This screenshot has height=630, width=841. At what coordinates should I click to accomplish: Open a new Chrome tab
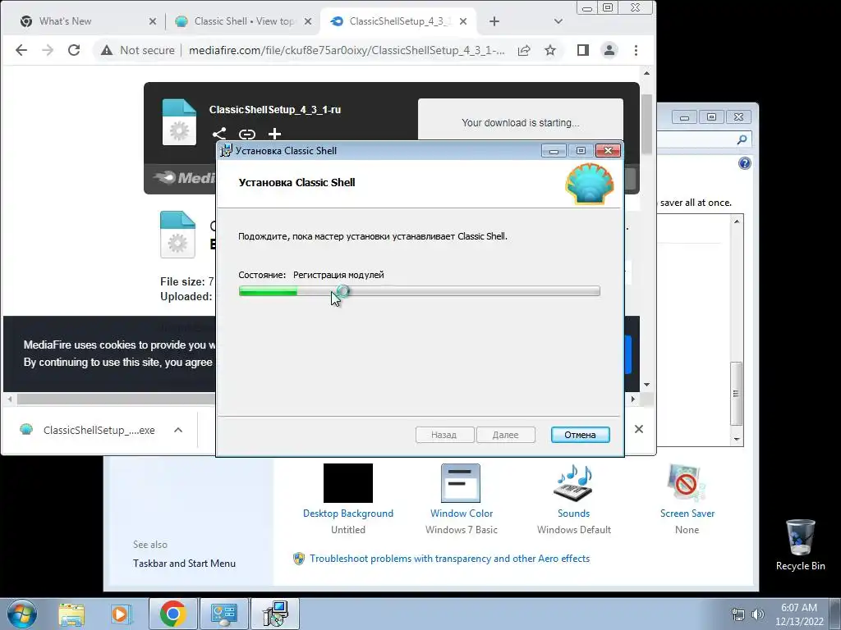494,21
